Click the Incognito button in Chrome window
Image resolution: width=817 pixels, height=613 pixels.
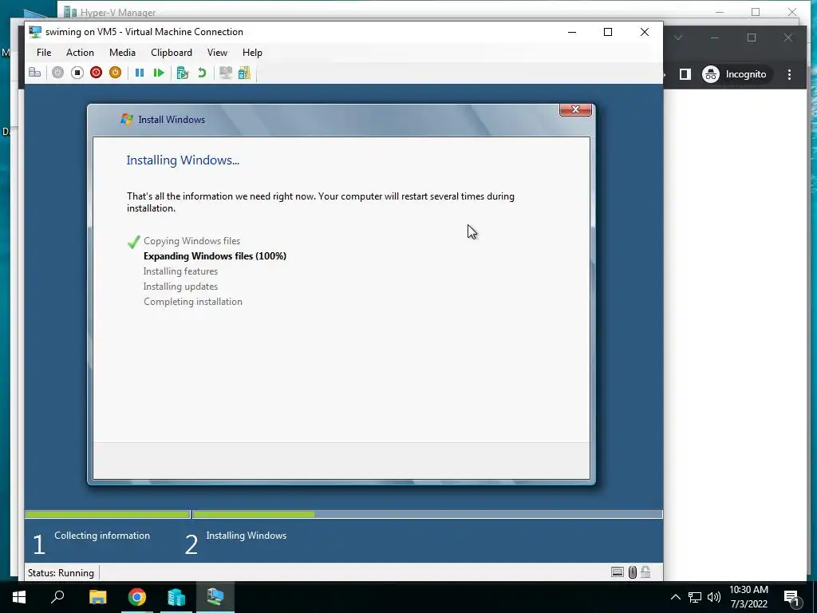[735, 74]
